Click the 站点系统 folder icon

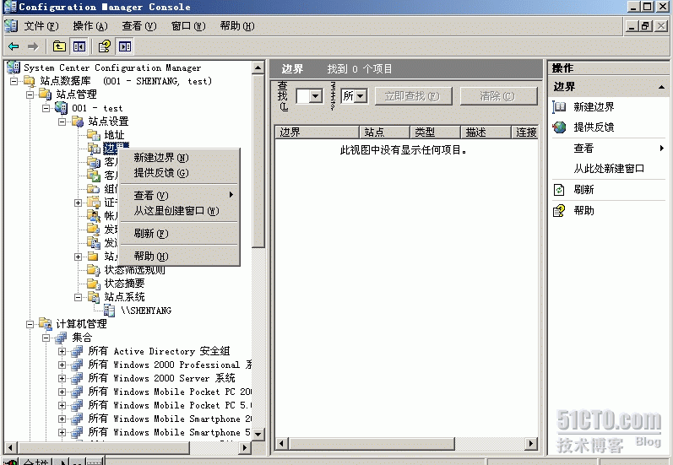[x=94, y=297]
